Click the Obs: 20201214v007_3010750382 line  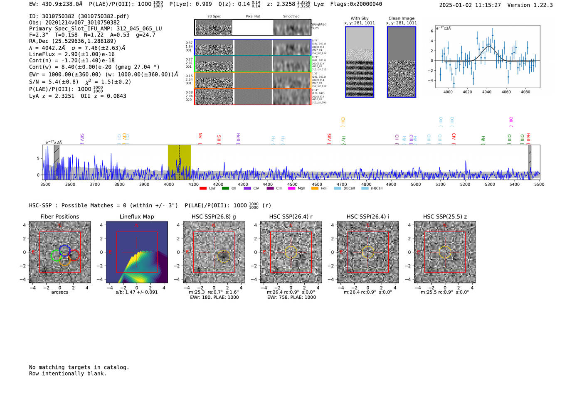pos(74,22)
